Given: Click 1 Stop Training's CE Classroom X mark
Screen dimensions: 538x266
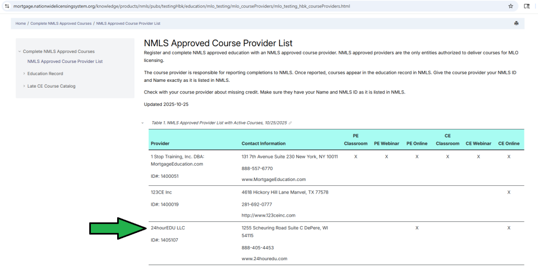Looking at the screenshot, I should (448, 157).
